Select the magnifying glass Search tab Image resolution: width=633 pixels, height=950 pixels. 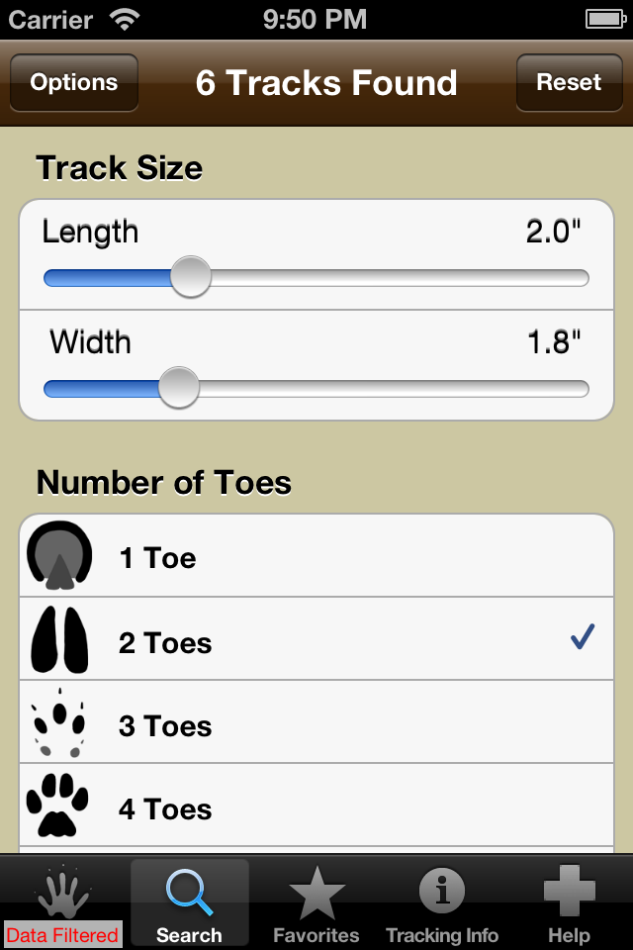point(190,902)
